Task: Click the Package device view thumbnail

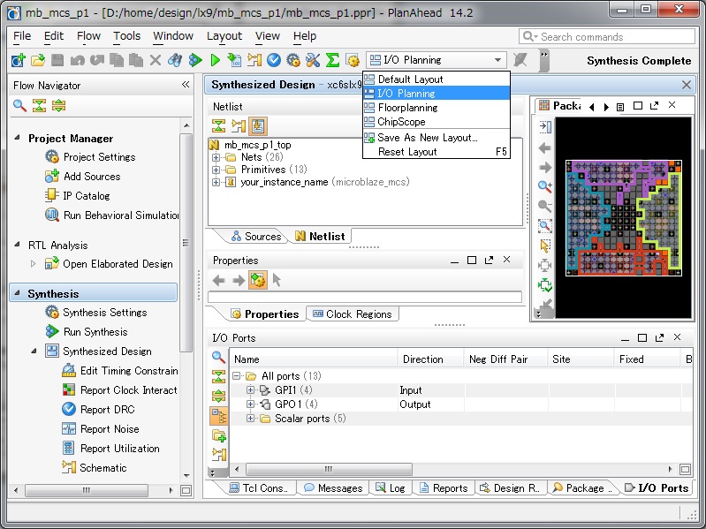Action: click(x=624, y=218)
